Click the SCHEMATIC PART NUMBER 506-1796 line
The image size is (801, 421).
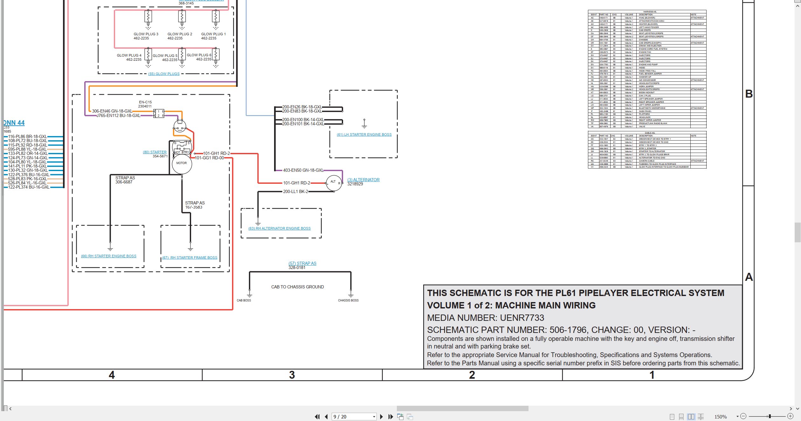coord(561,330)
